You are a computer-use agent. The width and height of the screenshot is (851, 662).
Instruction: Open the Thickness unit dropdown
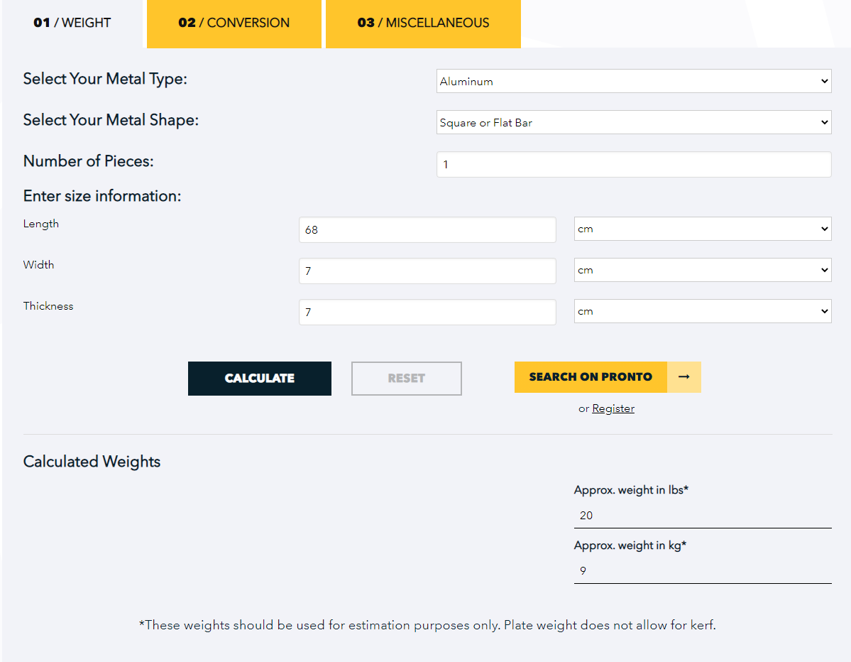[x=702, y=312]
